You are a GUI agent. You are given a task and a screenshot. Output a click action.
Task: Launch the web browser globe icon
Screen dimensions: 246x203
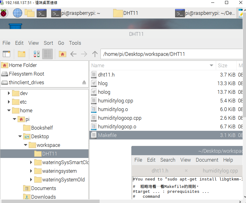point(17,13)
